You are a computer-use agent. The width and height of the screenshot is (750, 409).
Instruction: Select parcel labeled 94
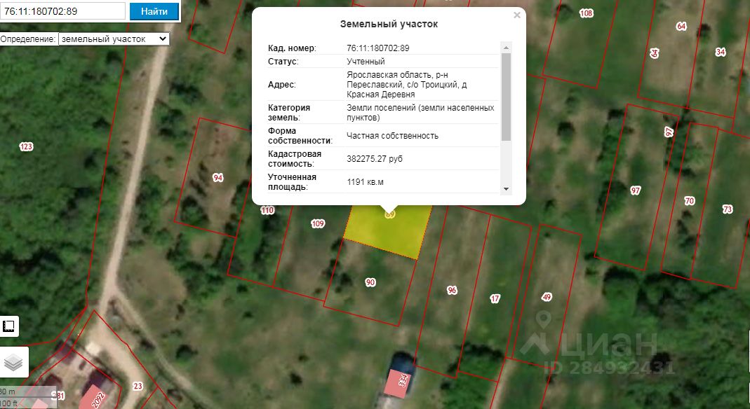pos(217,178)
